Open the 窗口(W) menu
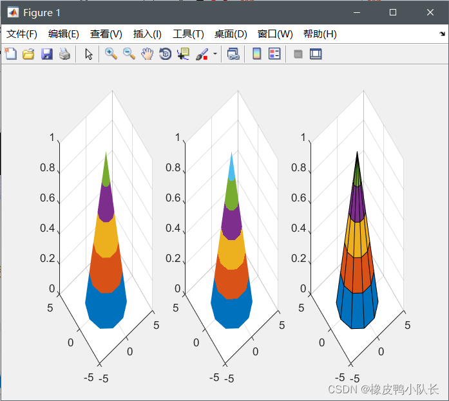The image size is (449, 401). pos(275,34)
